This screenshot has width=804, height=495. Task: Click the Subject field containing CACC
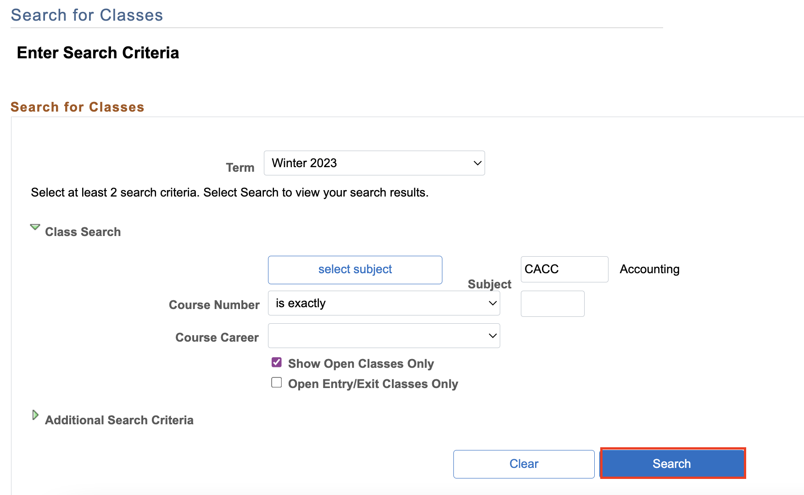point(564,269)
